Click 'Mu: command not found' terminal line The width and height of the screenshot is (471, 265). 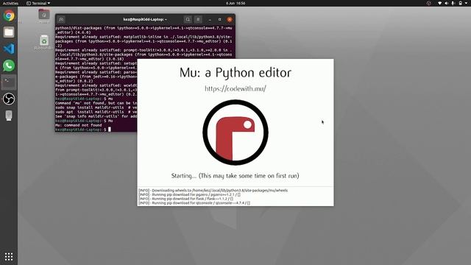79,125
